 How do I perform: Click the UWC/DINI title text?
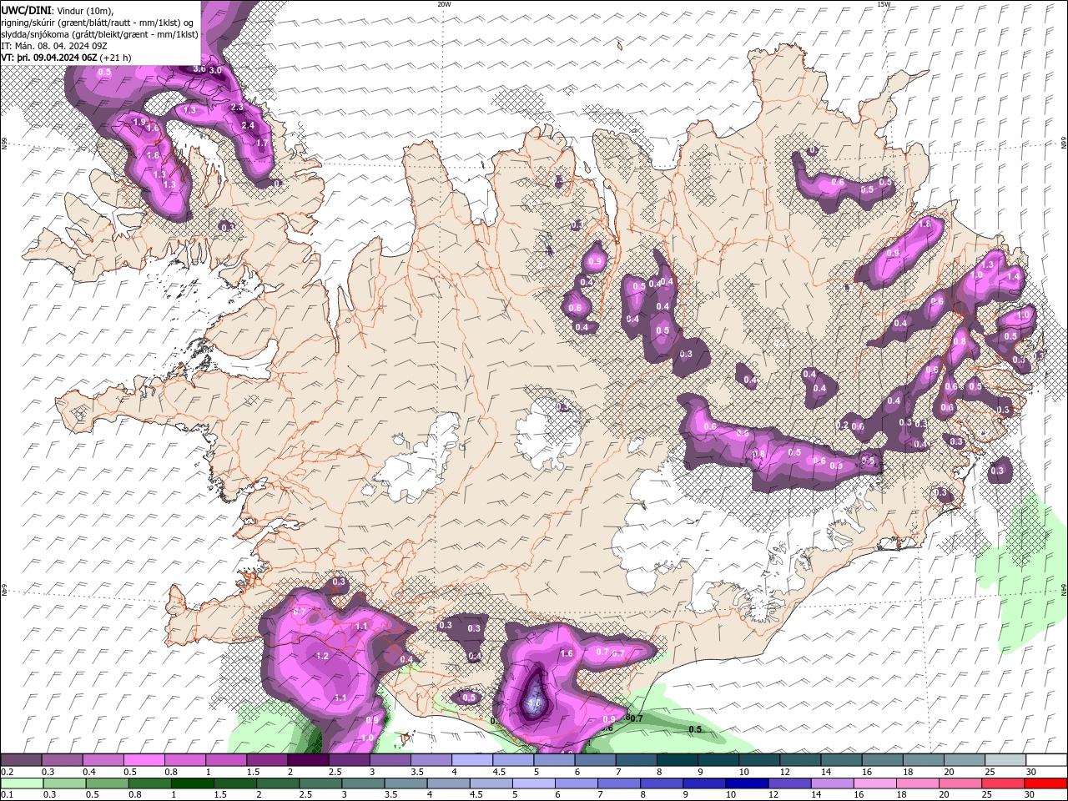[26, 10]
